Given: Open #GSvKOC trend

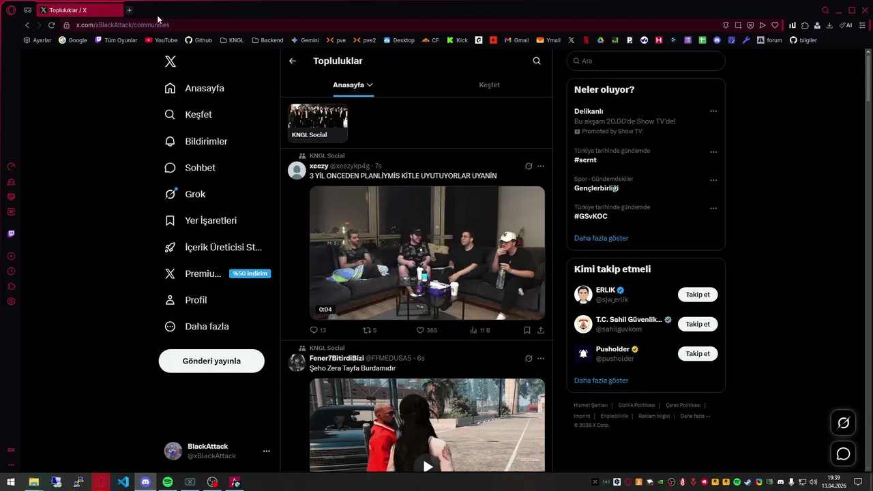Looking at the screenshot, I should point(591,216).
